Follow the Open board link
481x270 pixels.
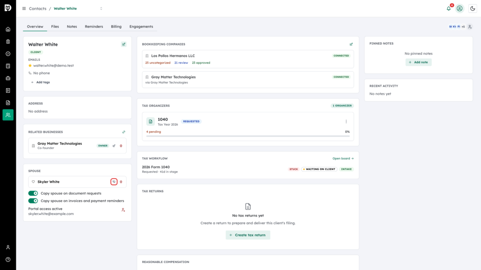coord(343,158)
